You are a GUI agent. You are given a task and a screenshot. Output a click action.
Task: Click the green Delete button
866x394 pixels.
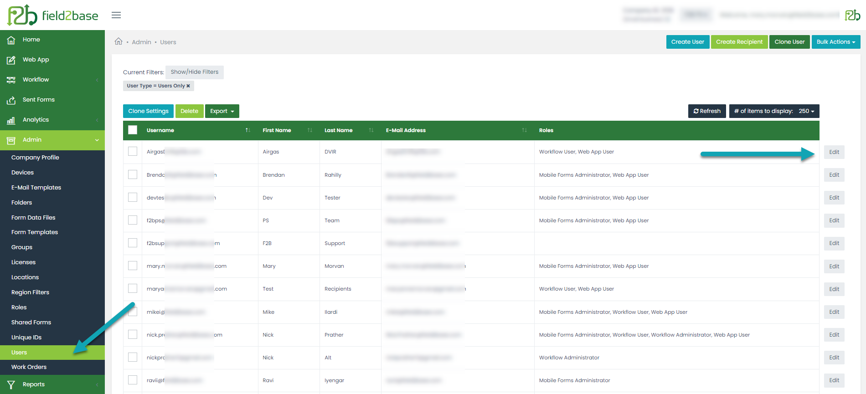tap(189, 111)
